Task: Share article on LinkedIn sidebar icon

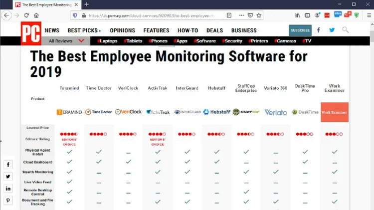Action: [8, 189]
